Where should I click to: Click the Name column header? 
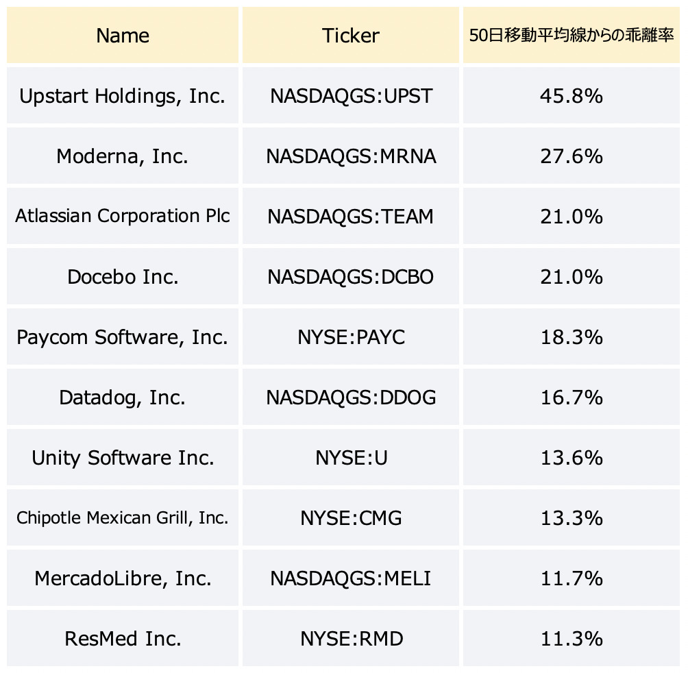[123, 35]
